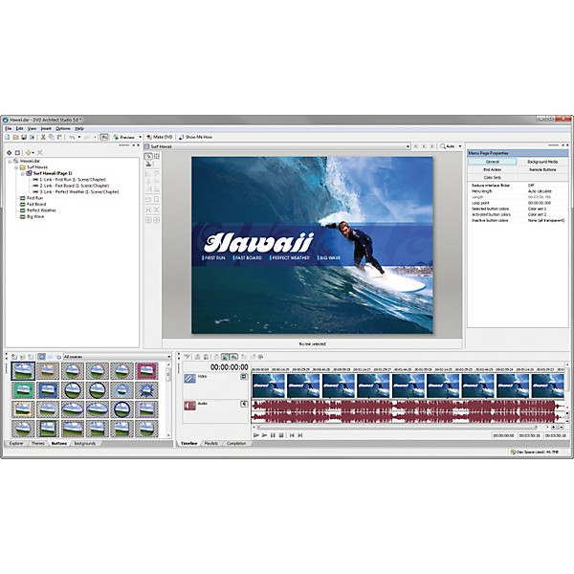Go to end of timeline
574x574 pixels.
tap(300, 435)
